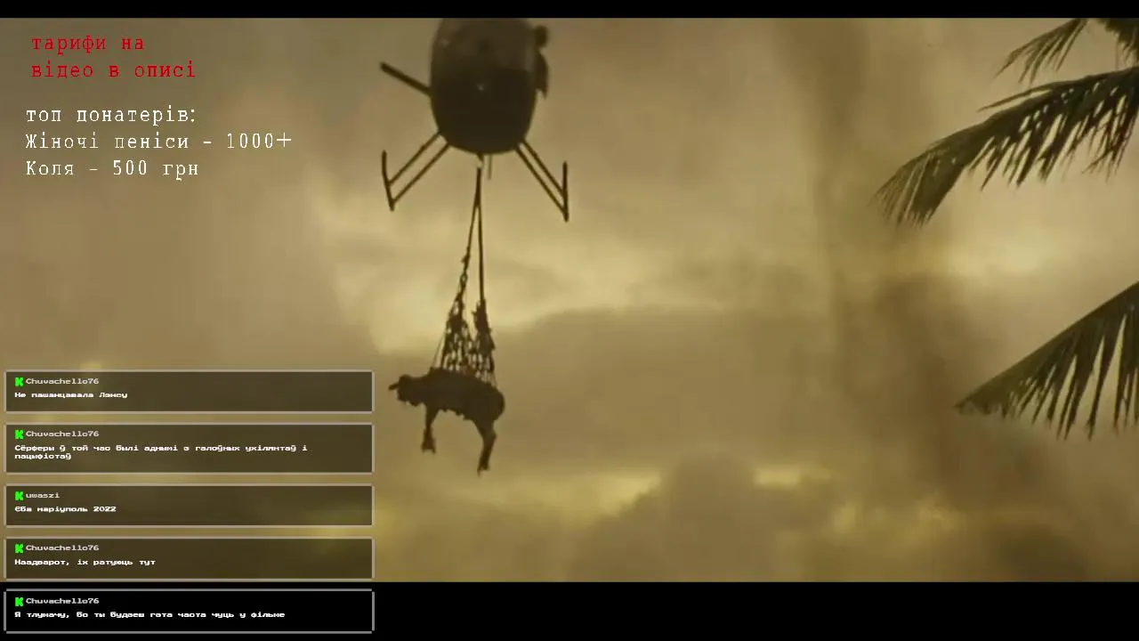The width and height of the screenshot is (1139, 641).
Task: Click chat text starting 'Я тлумачу, бо ты'
Action: 149,615
